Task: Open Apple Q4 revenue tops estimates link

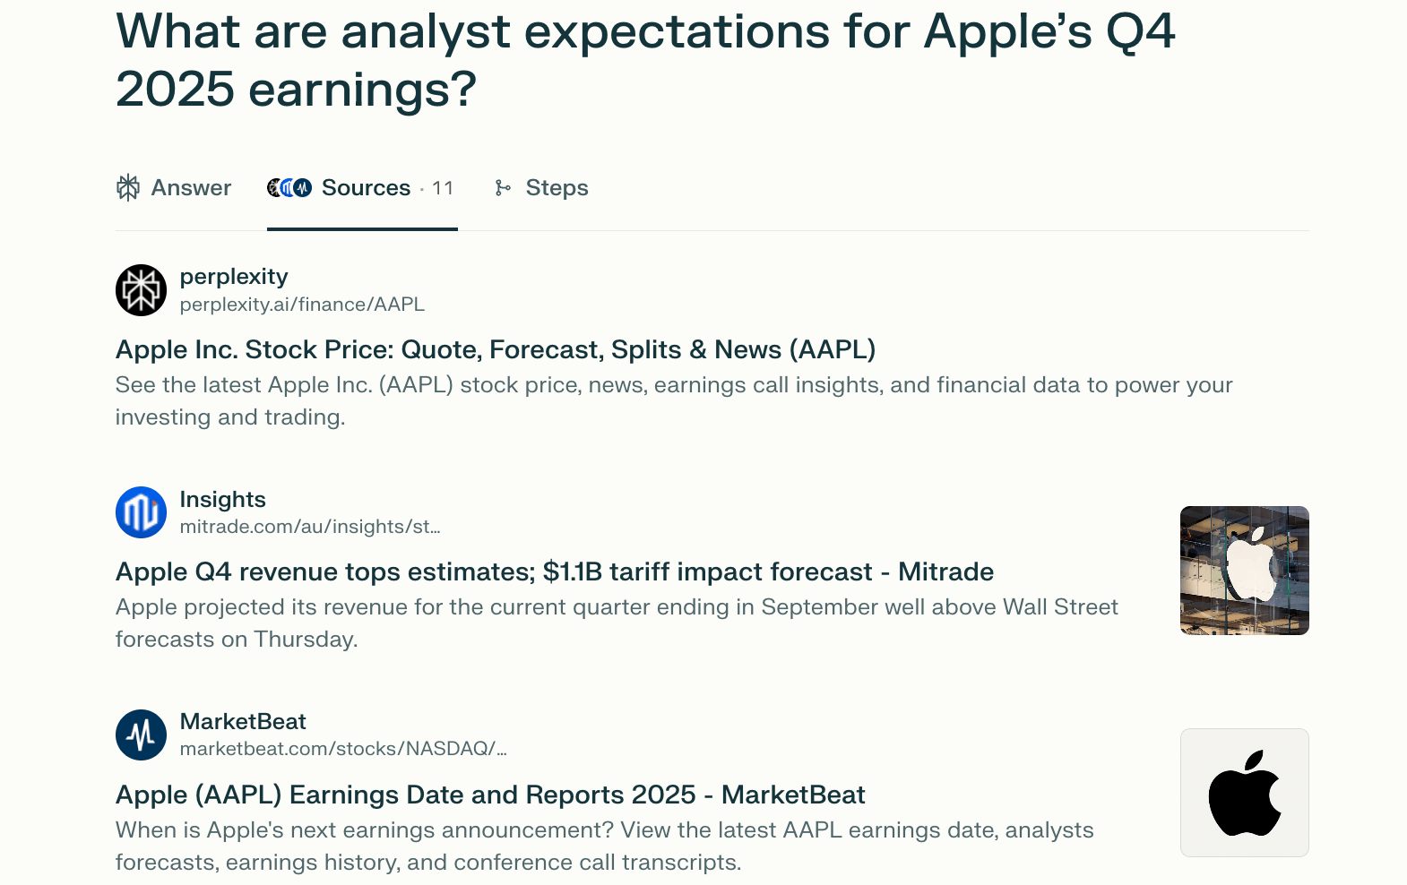Action: click(554, 571)
